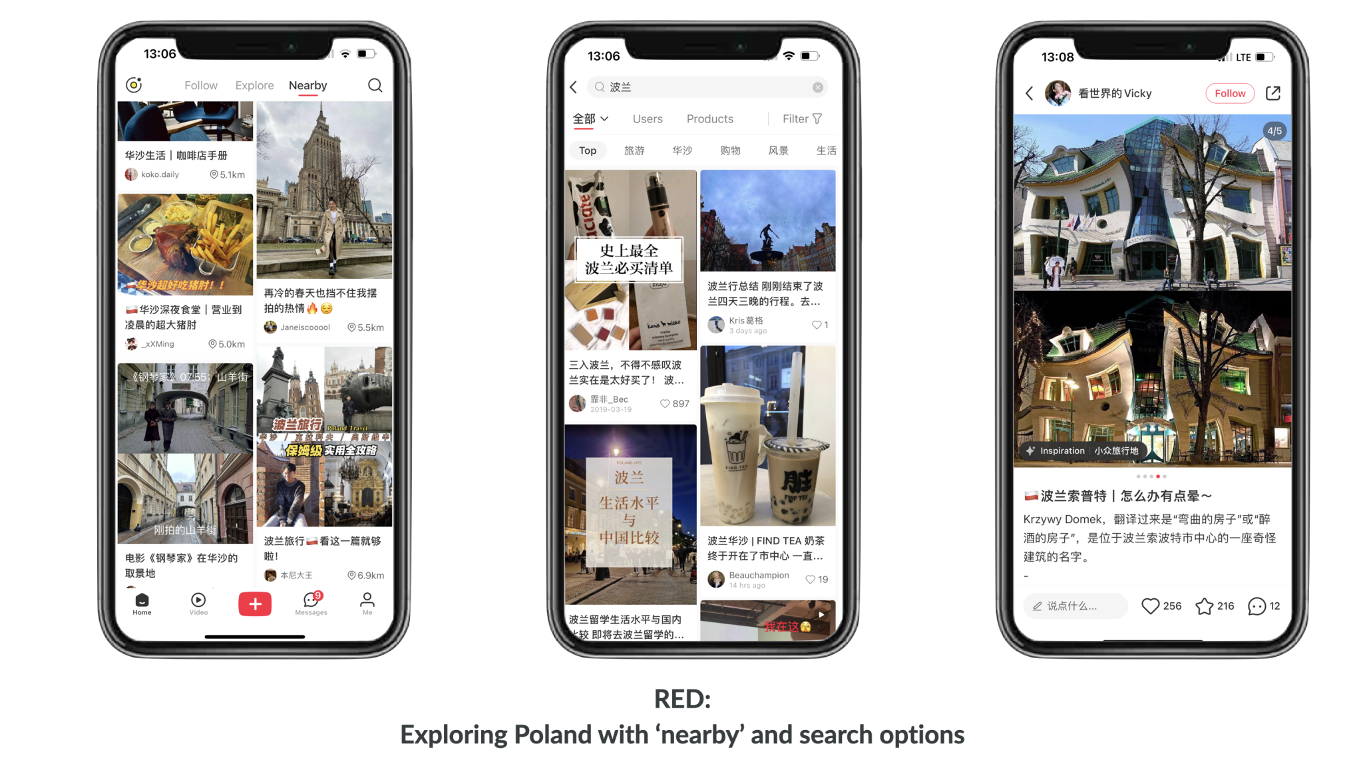The width and height of the screenshot is (1363, 764).
Task: Tap the Follow tab on home screen
Action: click(x=201, y=85)
